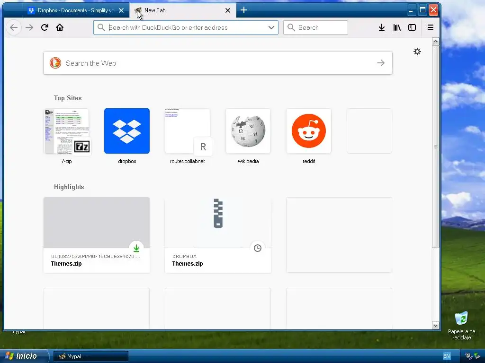
Task: Open the Library bookshelf icon
Action: tap(397, 27)
